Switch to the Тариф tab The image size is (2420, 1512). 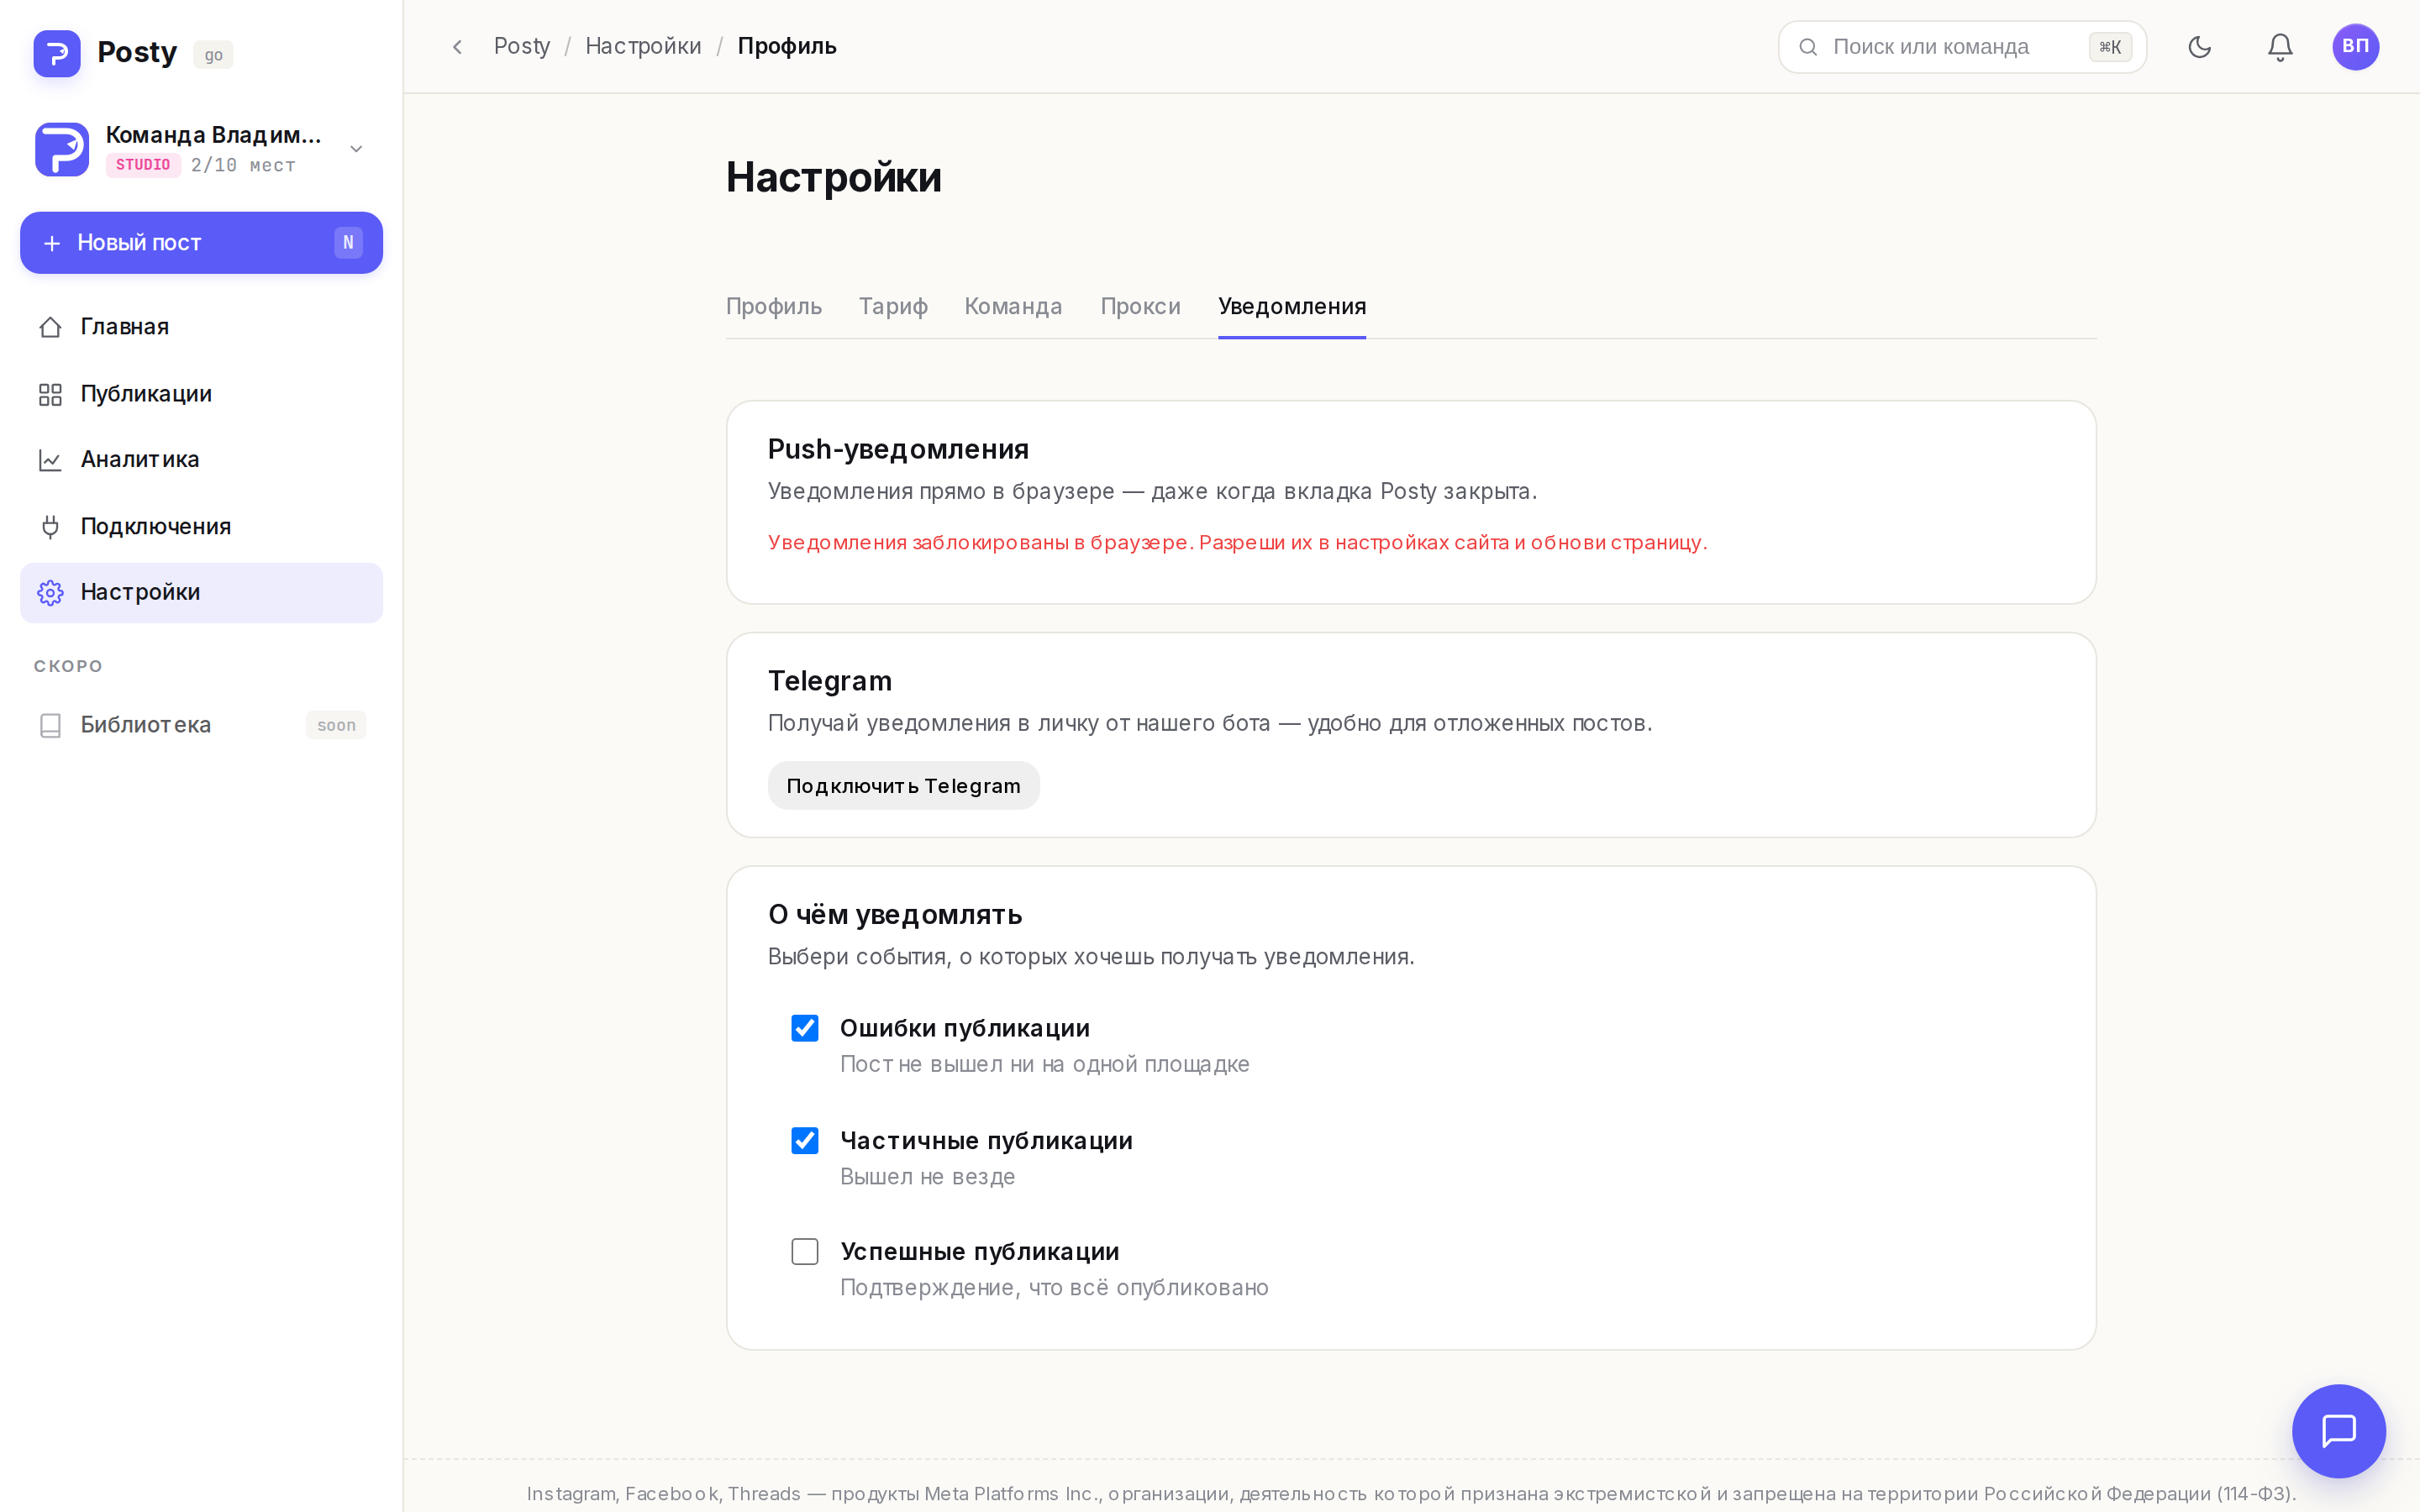pyautogui.click(x=893, y=306)
